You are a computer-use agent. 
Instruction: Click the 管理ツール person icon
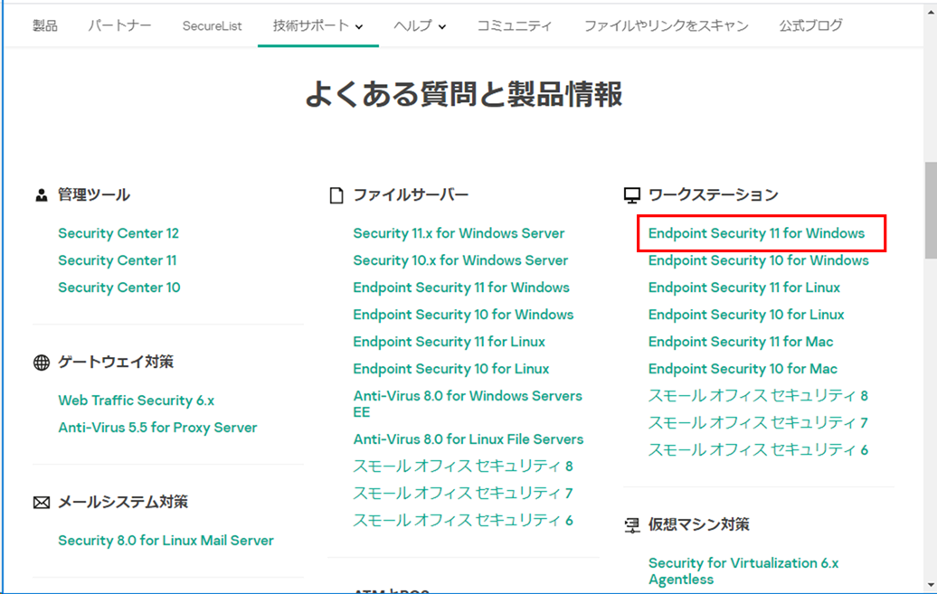(x=41, y=193)
